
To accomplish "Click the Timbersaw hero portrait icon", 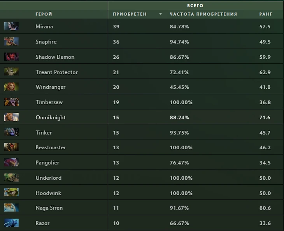I will click(11, 102).
